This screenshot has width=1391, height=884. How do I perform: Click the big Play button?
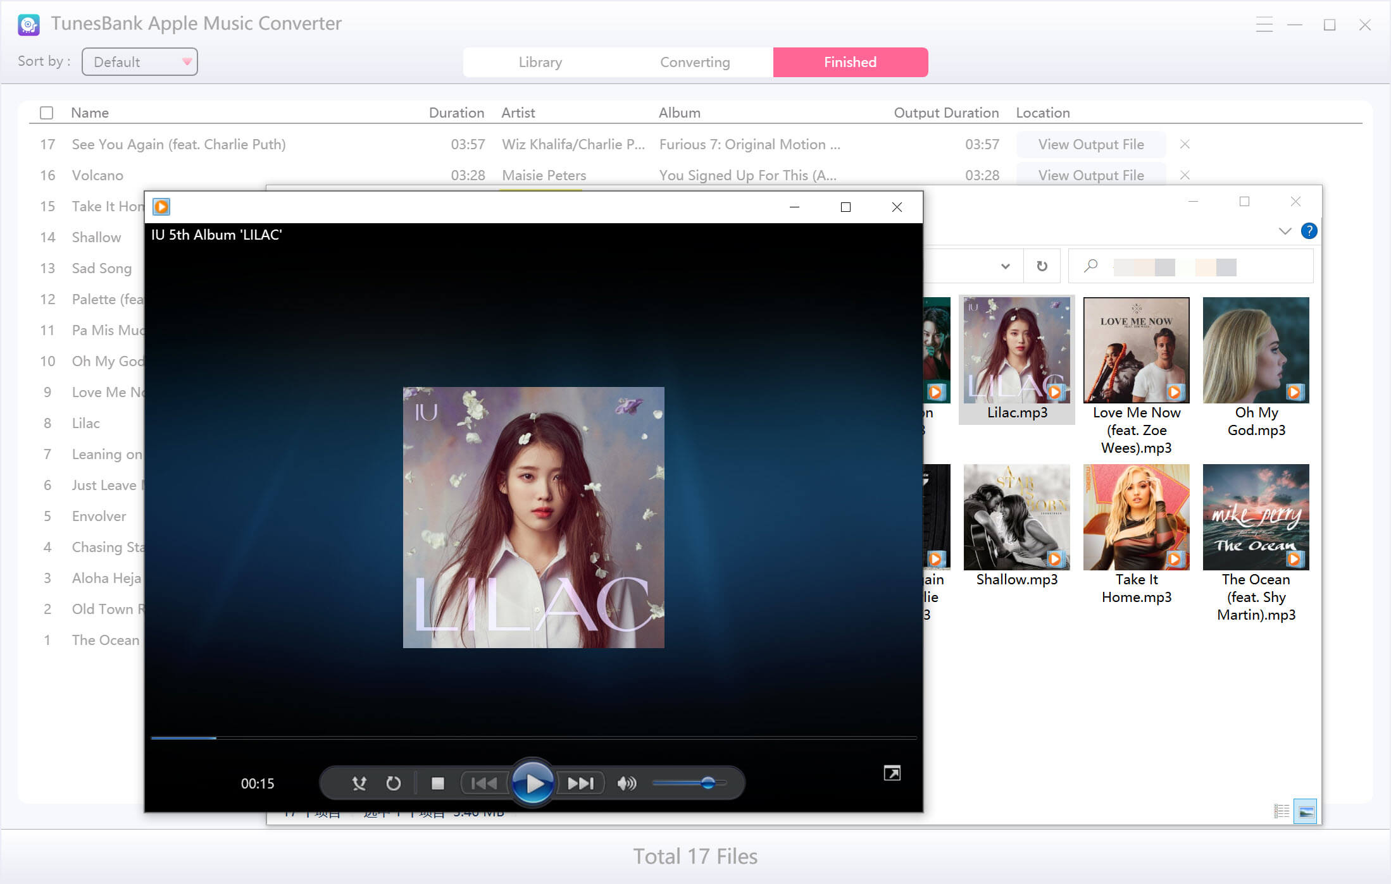pos(532,783)
